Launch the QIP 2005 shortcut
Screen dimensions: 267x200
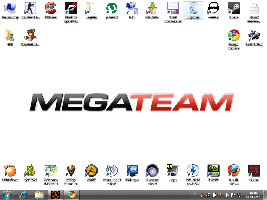30,173
